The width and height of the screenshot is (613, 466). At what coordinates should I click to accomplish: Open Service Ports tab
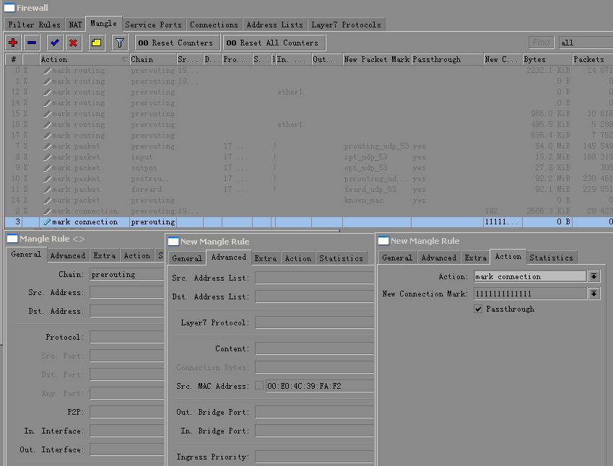(153, 25)
